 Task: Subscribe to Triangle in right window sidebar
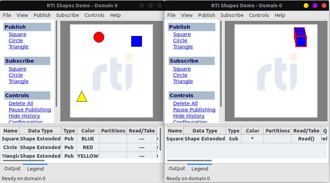tap(183, 81)
